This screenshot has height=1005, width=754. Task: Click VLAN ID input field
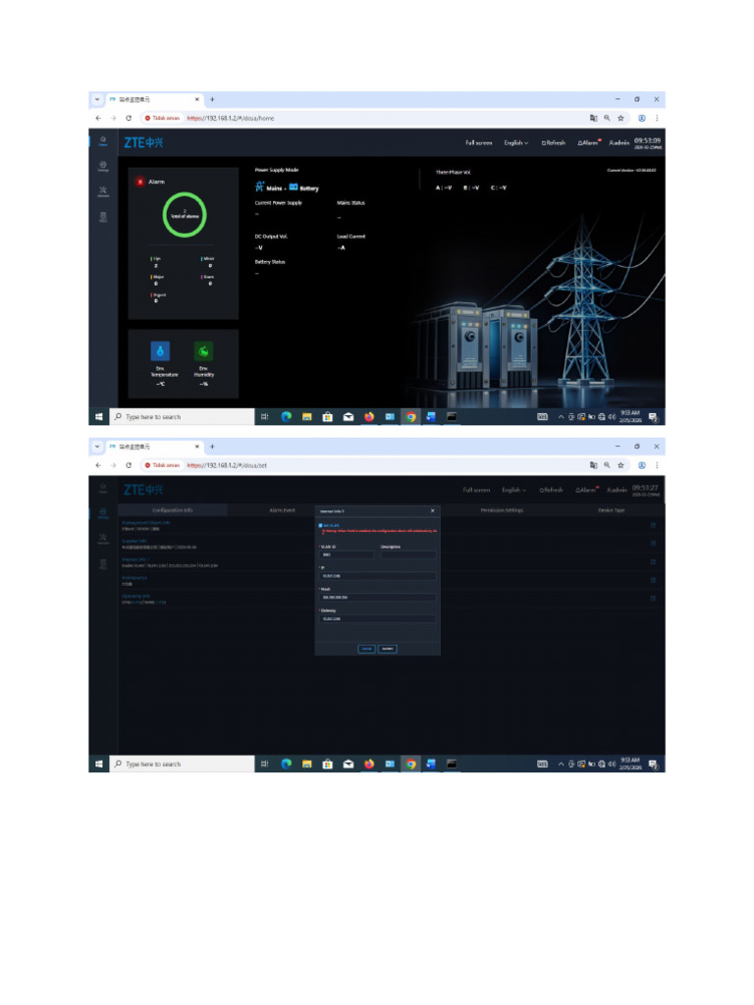(347, 555)
